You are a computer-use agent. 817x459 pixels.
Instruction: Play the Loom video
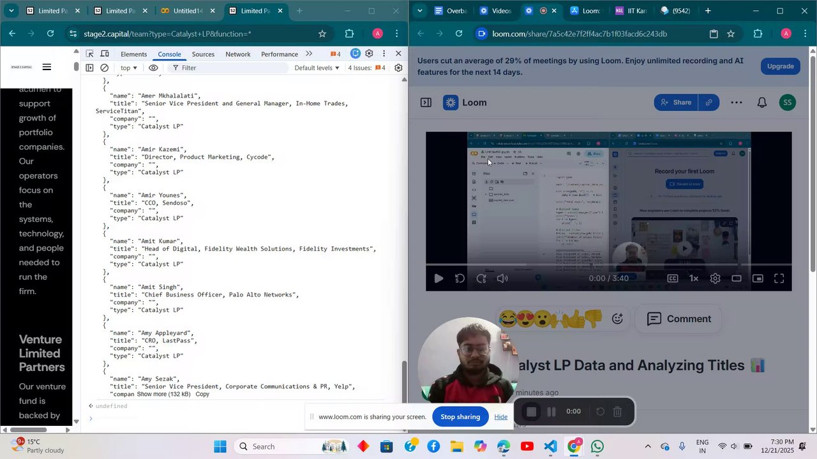438,279
